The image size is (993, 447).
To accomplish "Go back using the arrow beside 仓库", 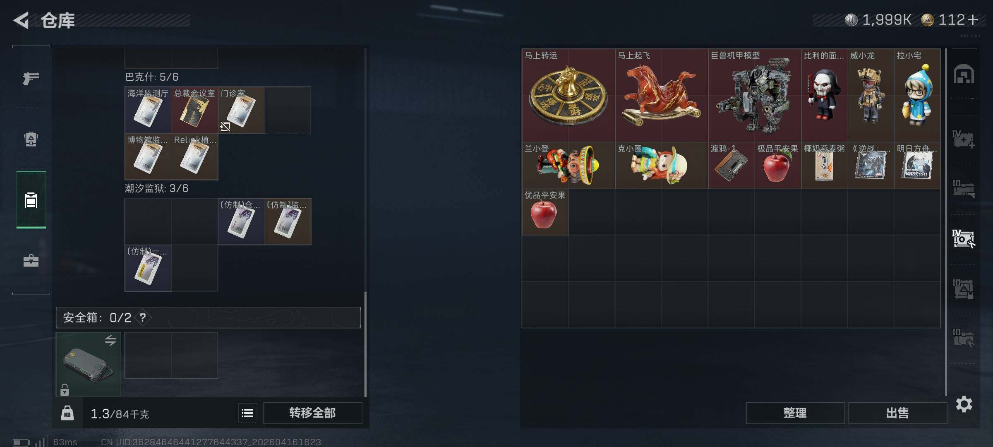I will [x=21, y=20].
